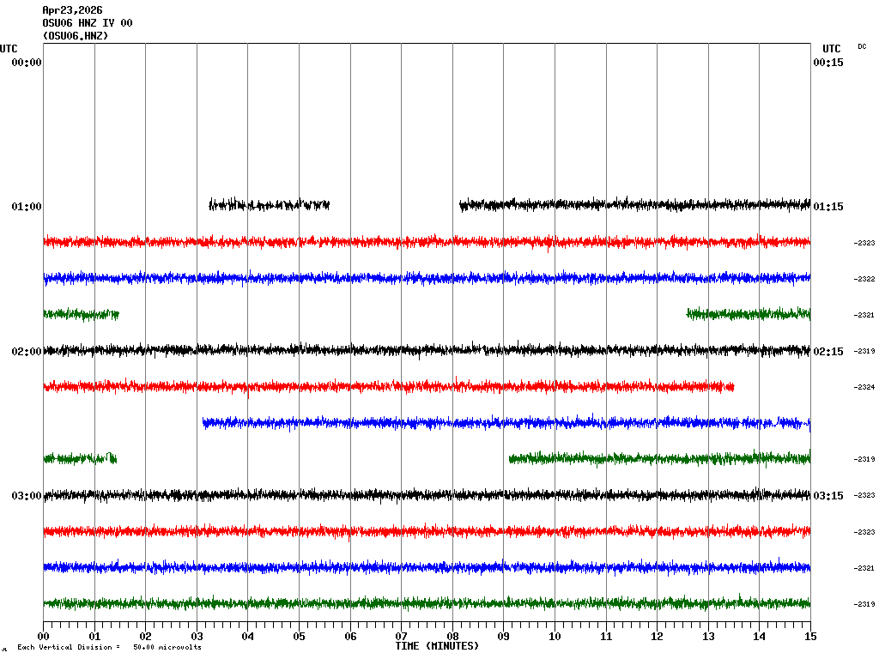Click the short black trace segment near 01:00

[269, 205]
